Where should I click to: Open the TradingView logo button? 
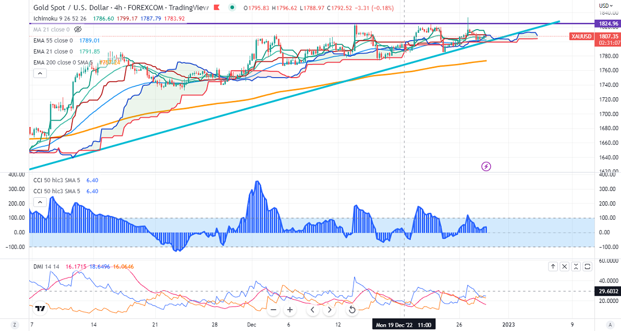(40, 309)
